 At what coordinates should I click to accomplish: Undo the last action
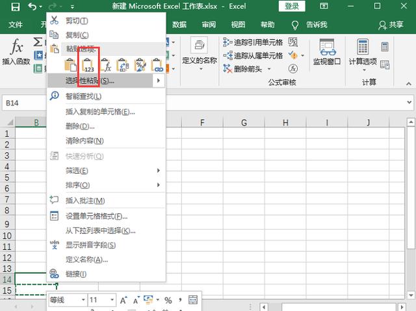coord(32,6)
